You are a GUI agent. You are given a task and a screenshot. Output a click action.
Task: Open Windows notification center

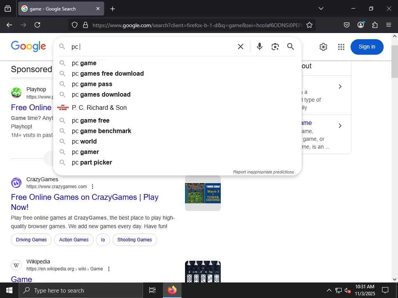385,290
